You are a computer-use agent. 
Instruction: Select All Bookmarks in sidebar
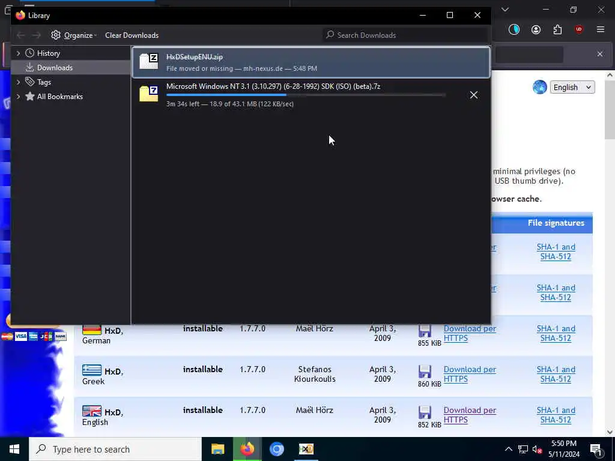click(x=60, y=97)
